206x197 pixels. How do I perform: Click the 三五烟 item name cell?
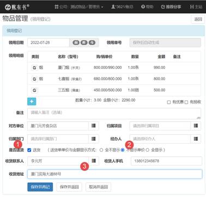(69, 90)
